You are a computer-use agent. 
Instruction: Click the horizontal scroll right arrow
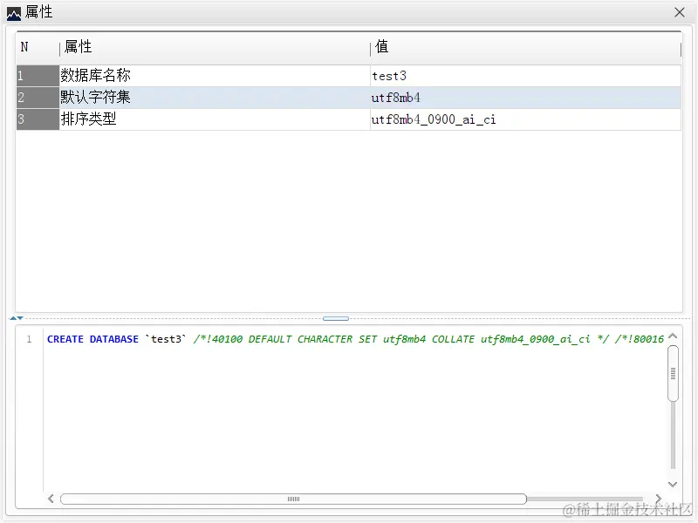point(659,499)
